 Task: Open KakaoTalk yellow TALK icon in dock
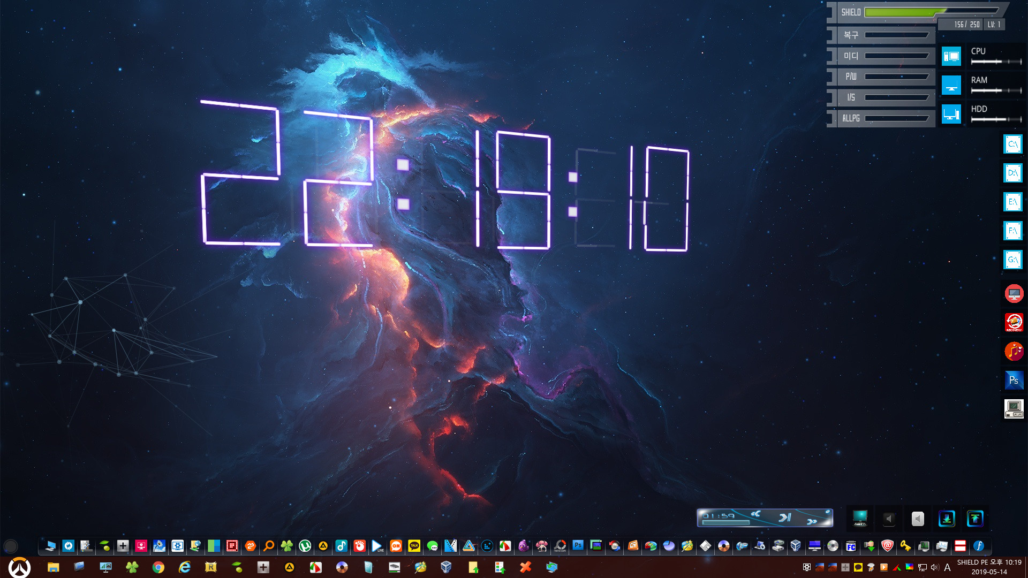[414, 546]
